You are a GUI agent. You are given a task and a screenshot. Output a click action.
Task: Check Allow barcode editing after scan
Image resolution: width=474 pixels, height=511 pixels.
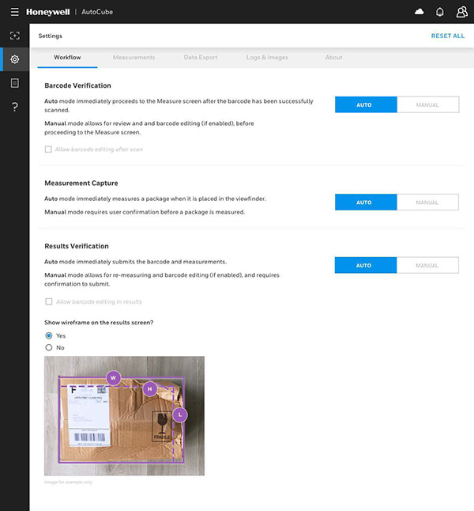[48, 150]
